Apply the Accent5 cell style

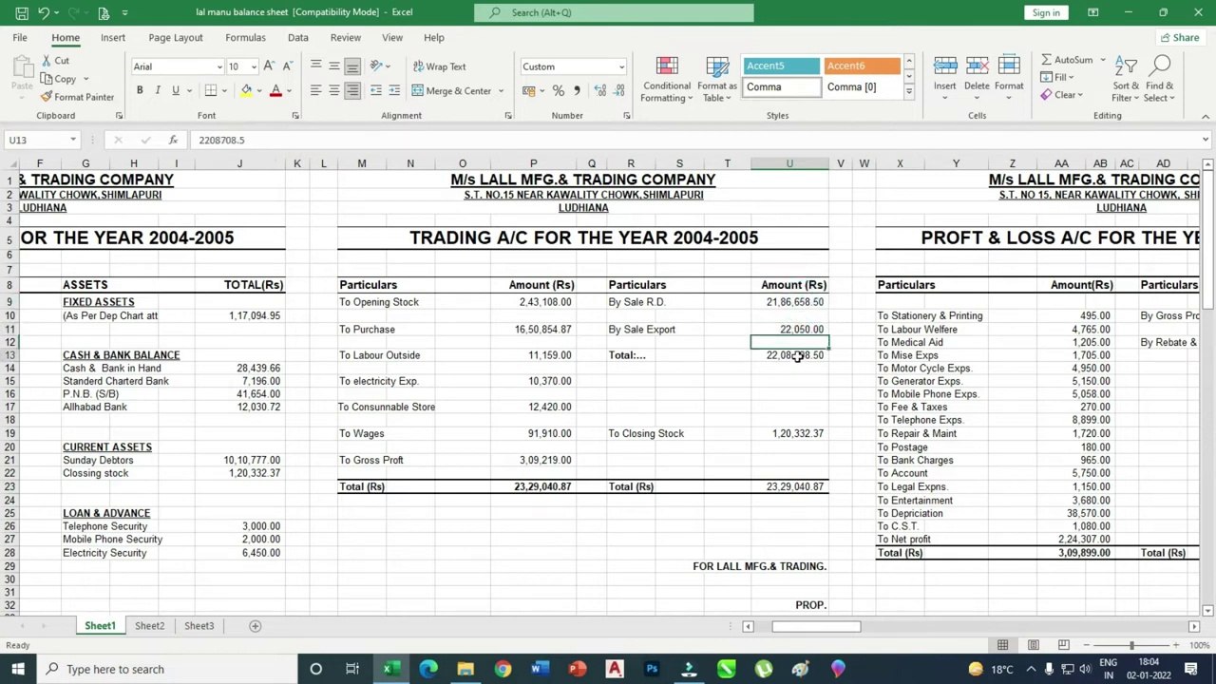(x=782, y=66)
